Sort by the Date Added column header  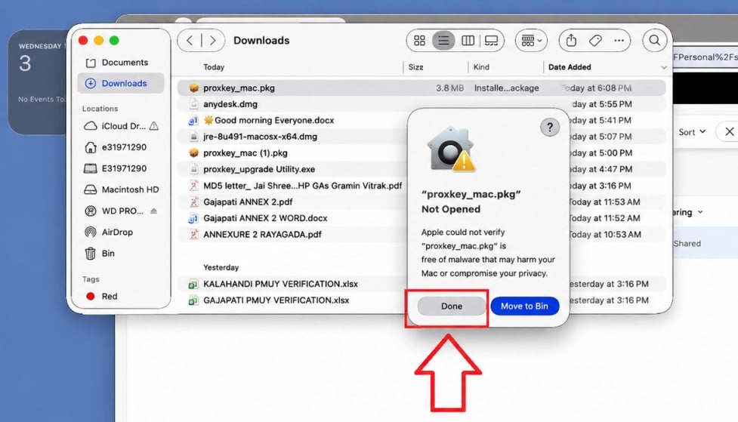click(x=570, y=66)
